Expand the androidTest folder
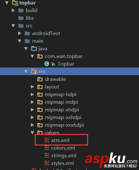The image size is (139, 170). tap(20, 33)
